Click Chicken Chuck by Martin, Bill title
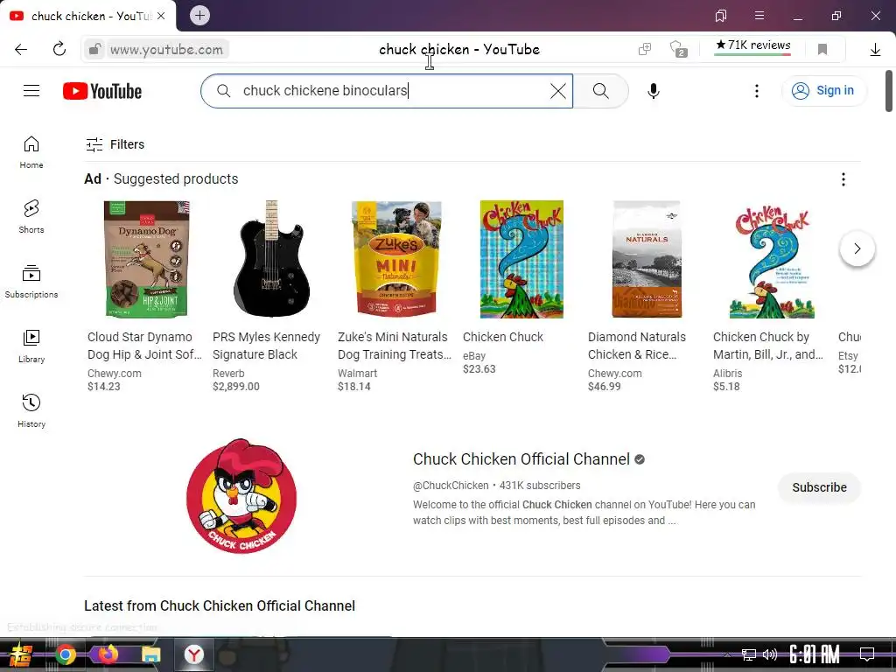The width and height of the screenshot is (896, 672). coord(768,346)
